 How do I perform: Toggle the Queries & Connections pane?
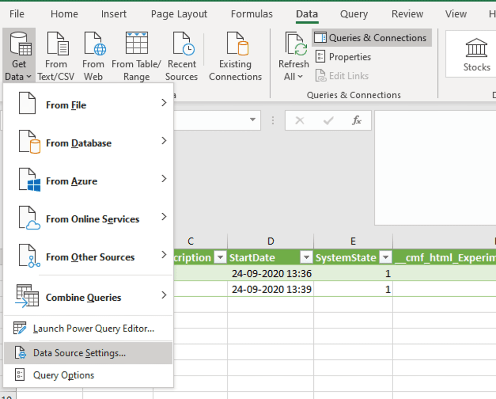click(x=371, y=38)
